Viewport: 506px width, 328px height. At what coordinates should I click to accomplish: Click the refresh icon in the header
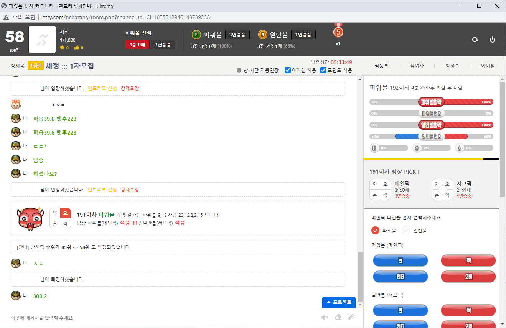pyautogui.click(x=475, y=40)
